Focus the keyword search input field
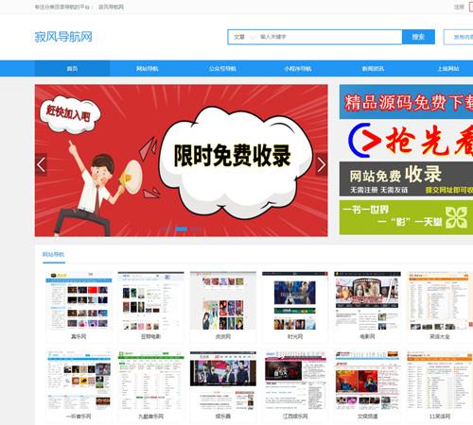Screen dimensions: 473x425 click(x=329, y=37)
